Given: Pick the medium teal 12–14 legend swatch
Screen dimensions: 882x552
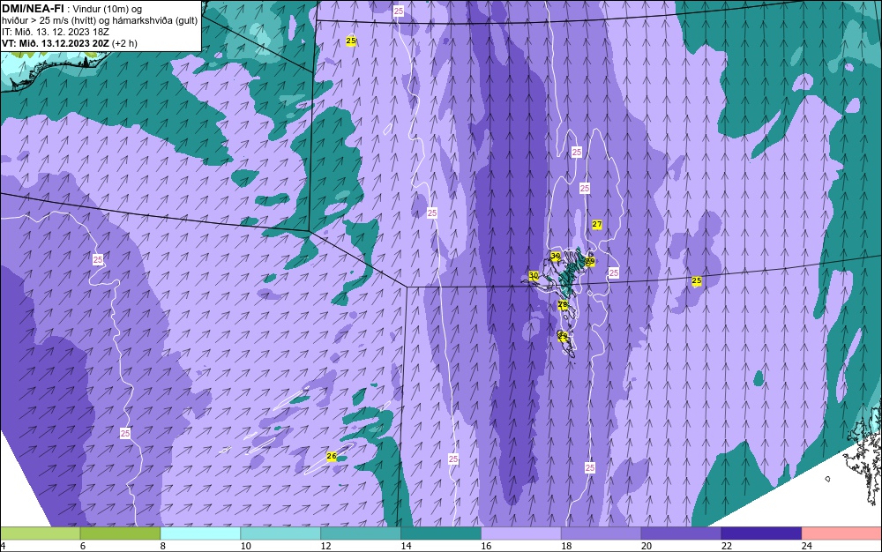Looking at the screenshot, I should pyautogui.click(x=361, y=533).
